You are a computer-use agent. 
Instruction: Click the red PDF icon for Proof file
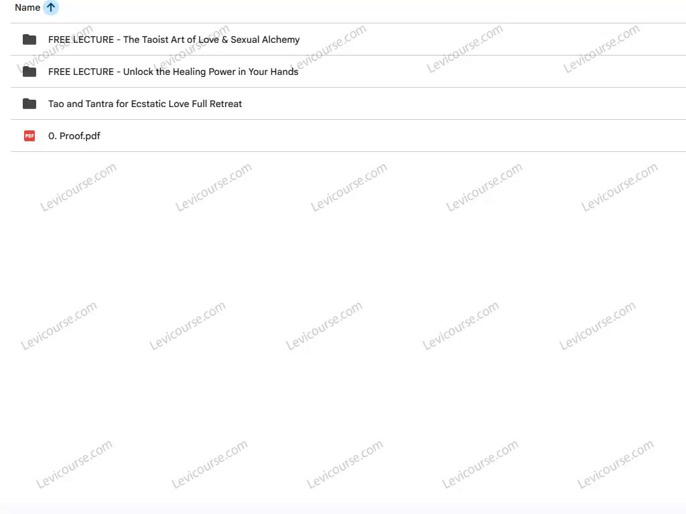[x=29, y=136]
